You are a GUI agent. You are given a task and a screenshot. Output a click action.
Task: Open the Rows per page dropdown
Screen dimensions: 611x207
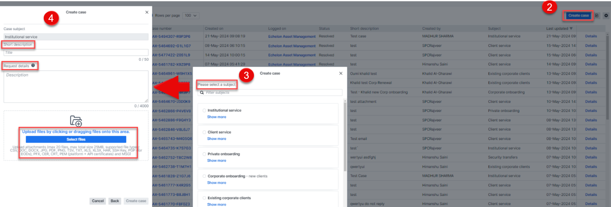click(191, 16)
